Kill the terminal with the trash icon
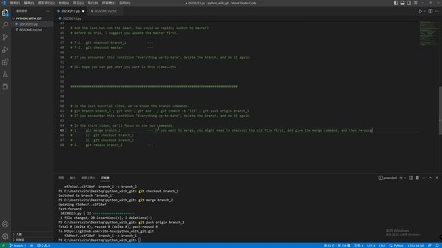Image resolution: width=442 pixels, height=248 pixels. (x=417, y=178)
